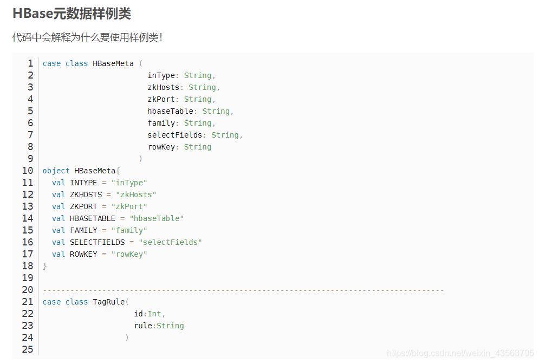Click the HBaseMeta case class name

click(x=113, y=63)
